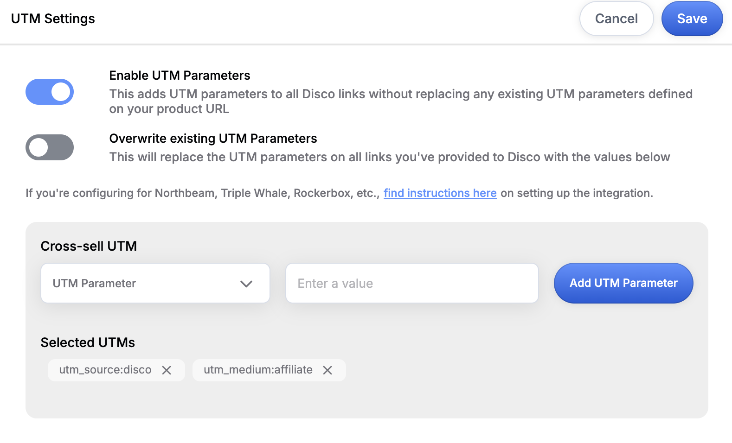Viewport: 732px width, 443px height.
Task: Select the utm_medium:affiliate chip label
Action: (258, 370)
